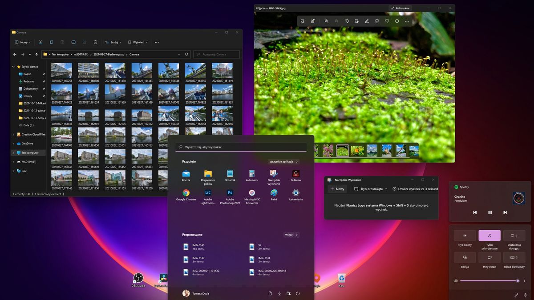Click the file info icon in Photos
Image resolution: width=534 pixels, height=300 pixels.
coord(397,21)
